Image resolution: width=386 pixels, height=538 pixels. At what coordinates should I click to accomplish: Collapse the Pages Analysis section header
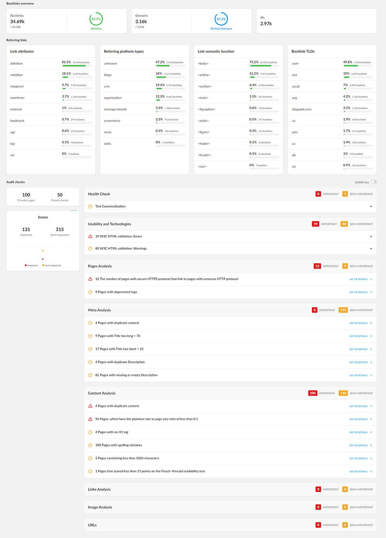point(230,266)
